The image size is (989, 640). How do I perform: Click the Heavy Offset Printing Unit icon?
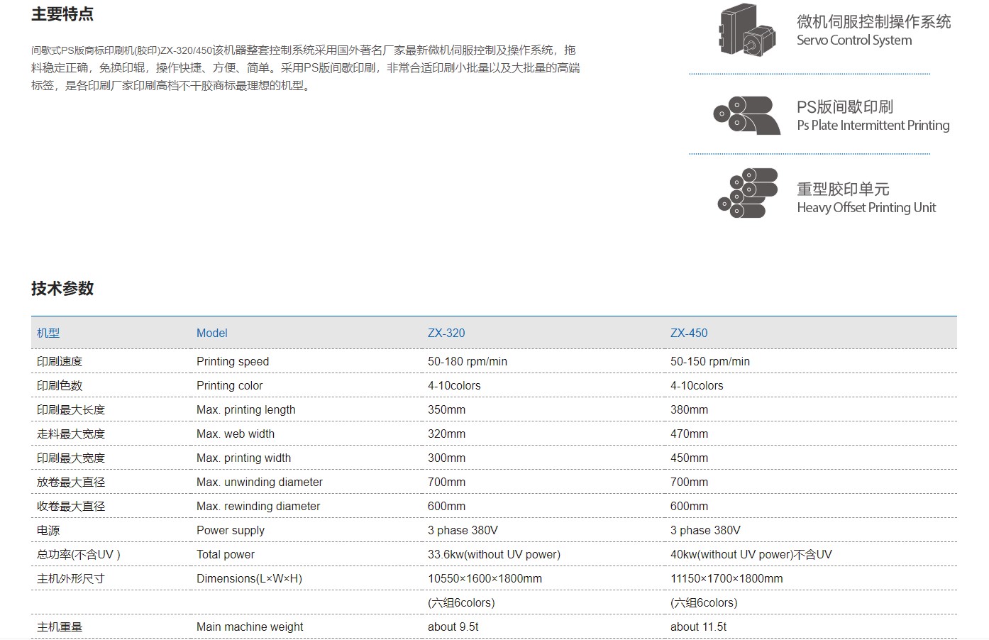coord(748,193)
